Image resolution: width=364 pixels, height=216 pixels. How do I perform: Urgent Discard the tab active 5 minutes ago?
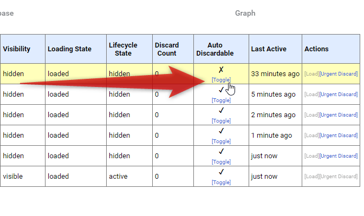point(339,94)
